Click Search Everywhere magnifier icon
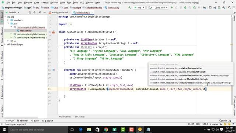 click(x=229, y=7)
